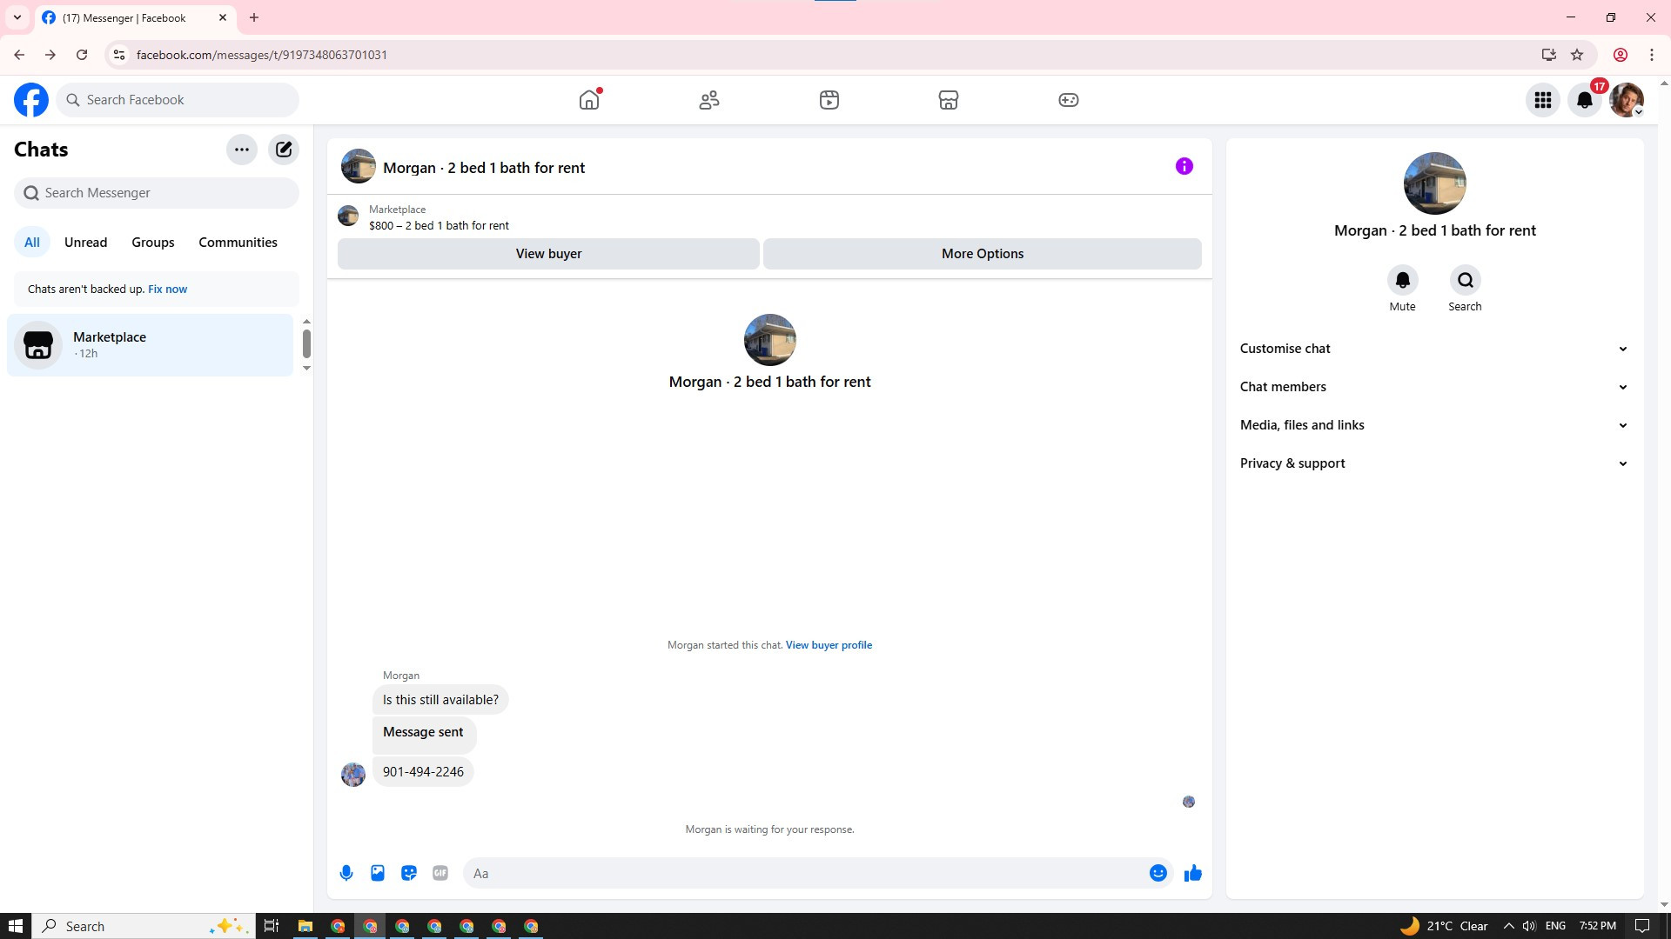Viewport: 1671px width, 939px height.
Task: Open Marketplace from top navigation
Action: 949,100
